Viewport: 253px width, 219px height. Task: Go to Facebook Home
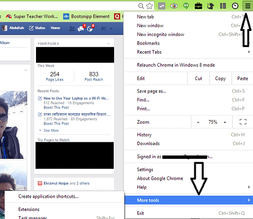pyautogui.click(x=55, y=28)
